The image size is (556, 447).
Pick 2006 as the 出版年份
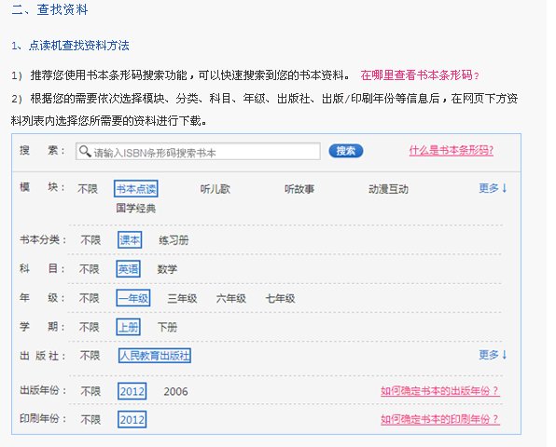tap(176, 391)
